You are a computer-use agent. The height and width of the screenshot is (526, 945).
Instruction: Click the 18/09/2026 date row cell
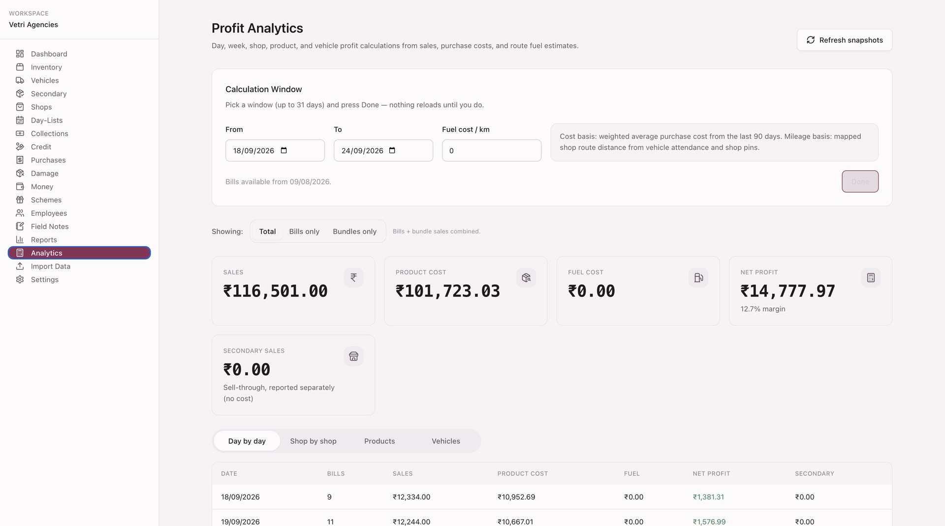pos(240,497)
